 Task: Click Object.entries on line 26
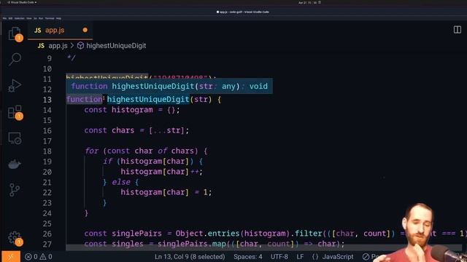(208, 234)
